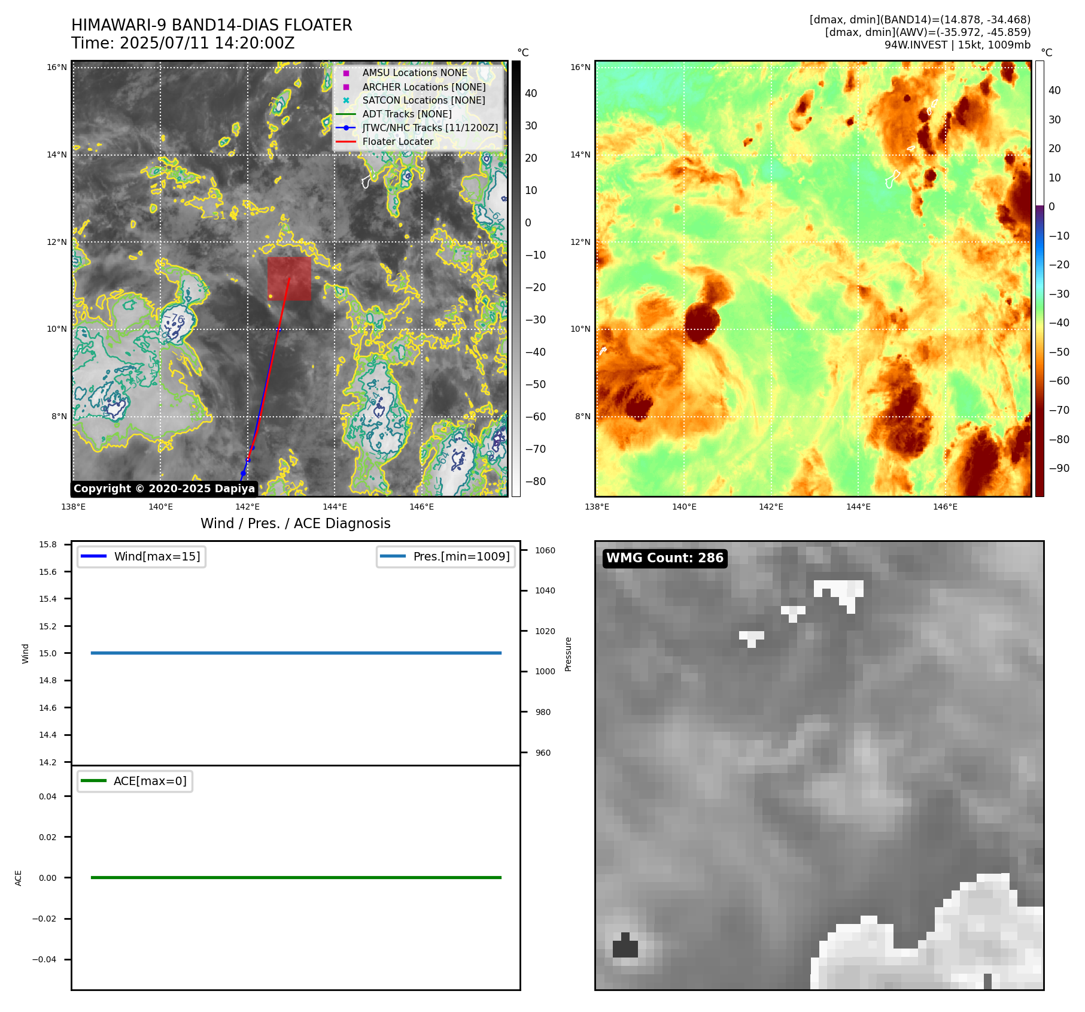Click the dark pixel cluster in WMG panel

[625, 945]
